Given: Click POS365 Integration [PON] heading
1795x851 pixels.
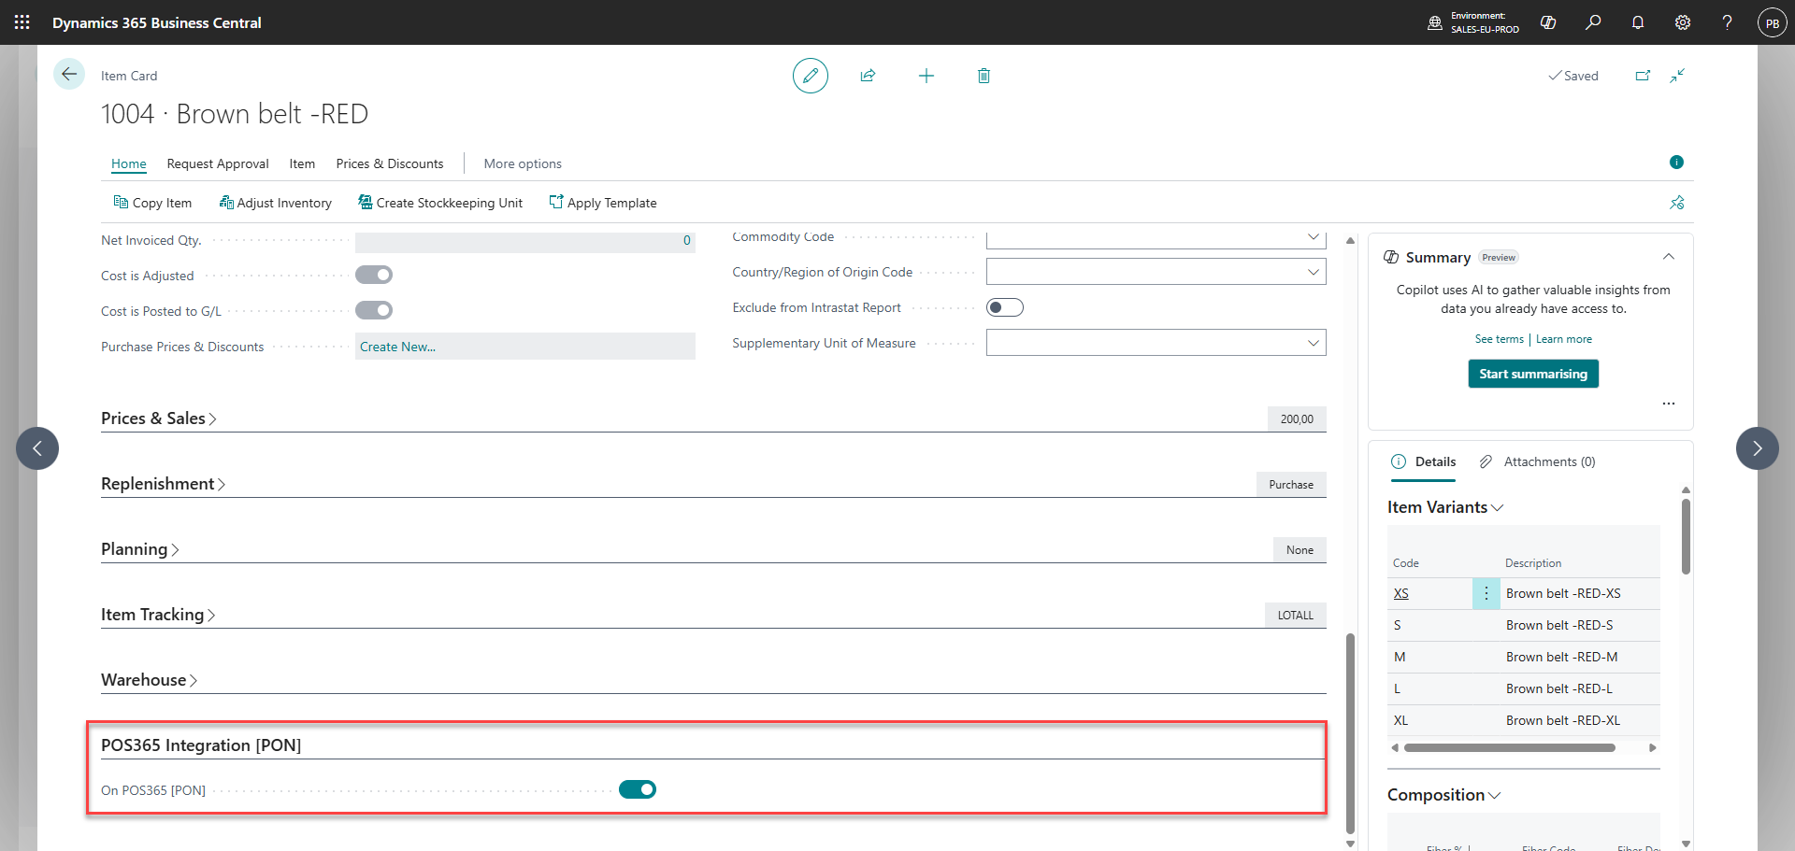Looking at the screenshot, I should pos(201,745).
